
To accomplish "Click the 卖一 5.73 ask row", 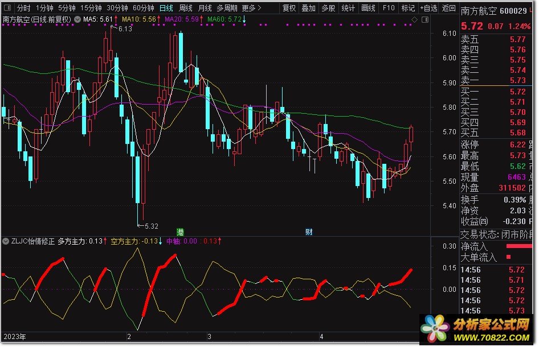I will 493,80.
